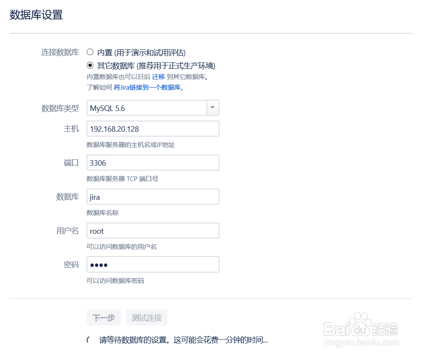Click the dropdown arrow next to MySQL 5.6
Image resolution: width=422 pixels, height=357 pixels.
[212, 108]
